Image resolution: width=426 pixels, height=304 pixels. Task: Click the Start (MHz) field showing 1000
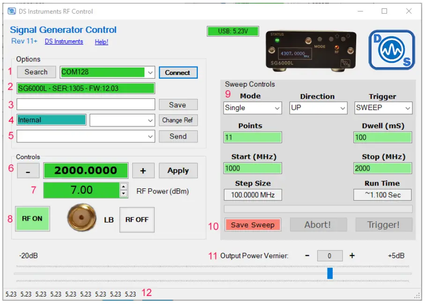[253, 168]
